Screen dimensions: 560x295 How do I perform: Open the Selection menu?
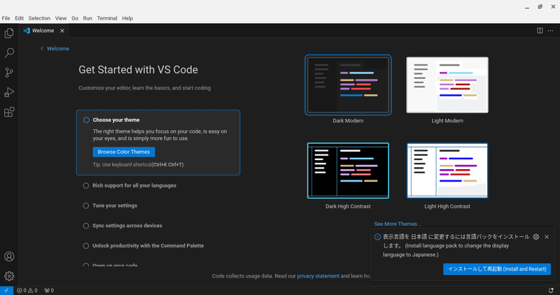pyautogui.click(x=39, y=18)
